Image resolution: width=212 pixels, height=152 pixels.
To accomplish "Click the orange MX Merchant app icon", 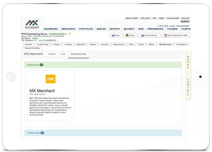I will click(x=51, y=79).
